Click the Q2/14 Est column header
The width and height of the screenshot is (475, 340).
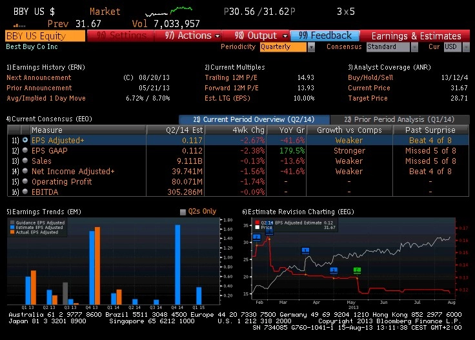[176, 130]
